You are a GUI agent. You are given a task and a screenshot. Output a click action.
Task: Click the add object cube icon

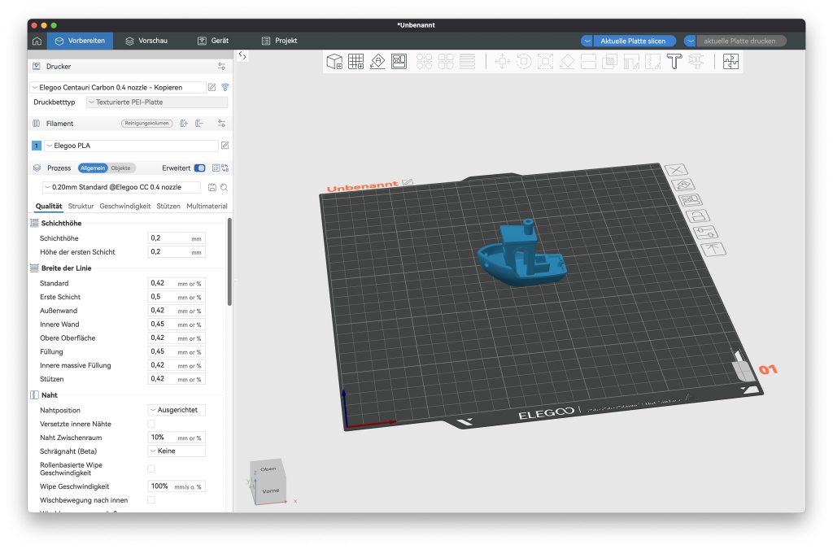(334, 62)
